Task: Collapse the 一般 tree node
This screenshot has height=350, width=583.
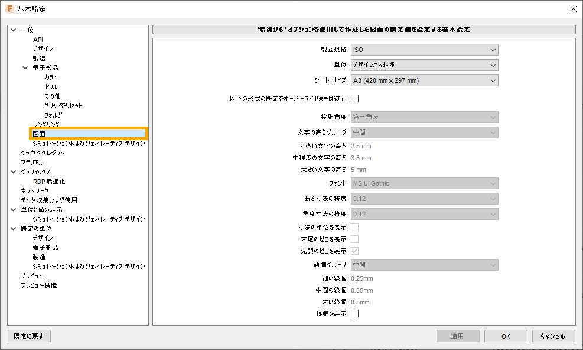Action: coord(12,29)
